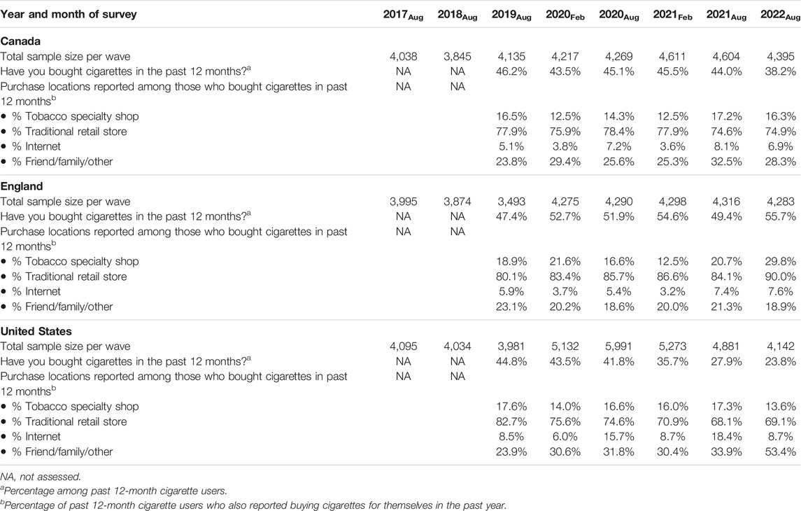Select England's 'Total sample size per wave' label
The image size is (801, 511).
[65, 202]
